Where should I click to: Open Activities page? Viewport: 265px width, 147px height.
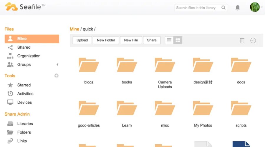coord(25,94)
